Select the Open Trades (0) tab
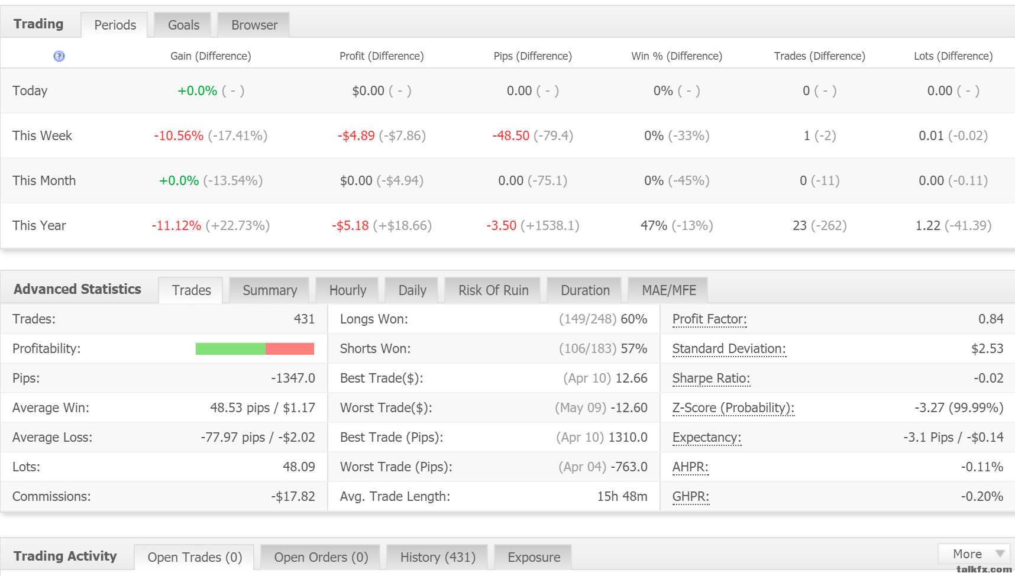1015x576 pixels. (x=195, y=557)
